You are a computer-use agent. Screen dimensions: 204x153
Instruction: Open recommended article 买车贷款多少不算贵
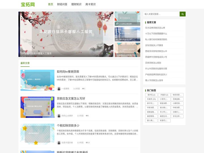tap(154, 45)
